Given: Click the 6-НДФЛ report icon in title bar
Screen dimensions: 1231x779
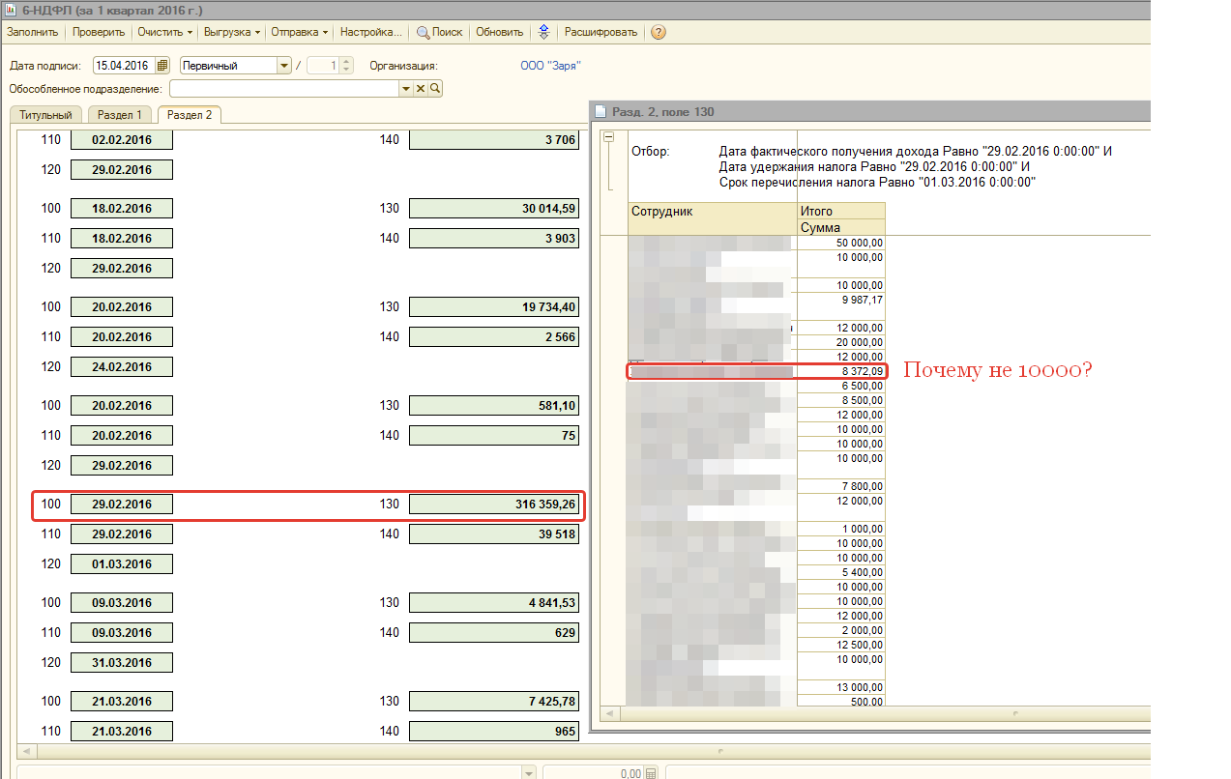Looking at the screenshot, I should pyautogui.click(x=11, y=10).
